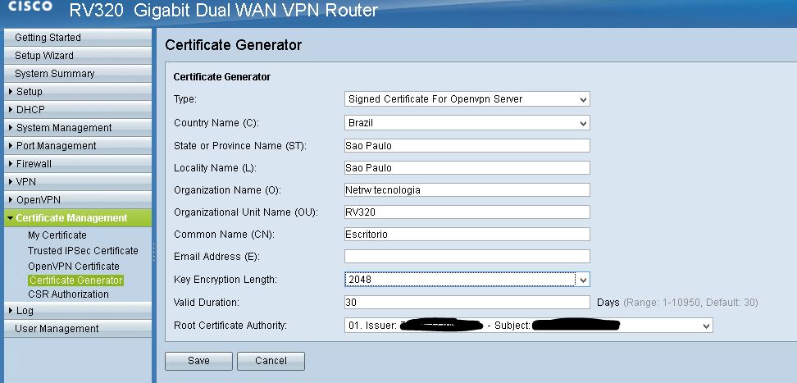Expand Port Management section
Image resolution: width=797 pixels, height=383 pixels.
pos(78,145)
